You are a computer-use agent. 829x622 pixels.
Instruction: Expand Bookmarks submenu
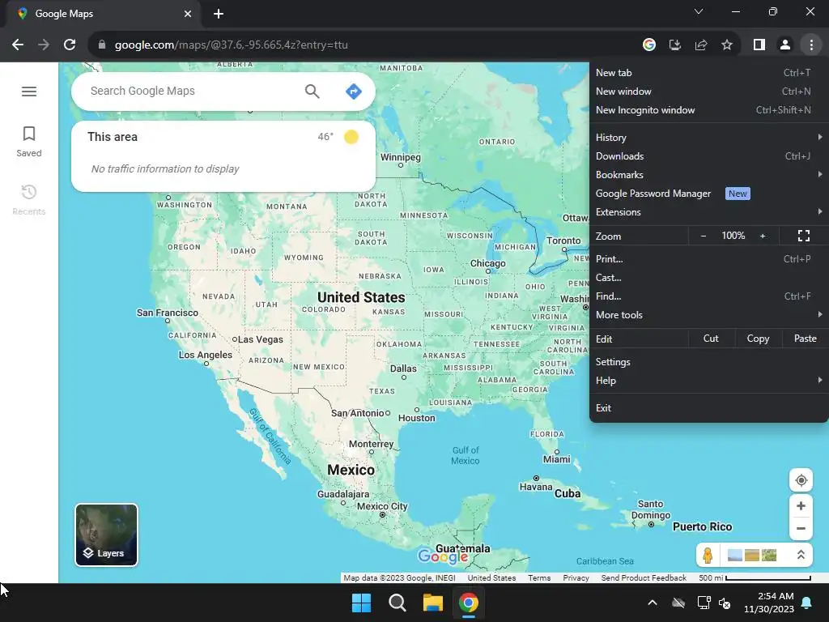pos(708,175)
